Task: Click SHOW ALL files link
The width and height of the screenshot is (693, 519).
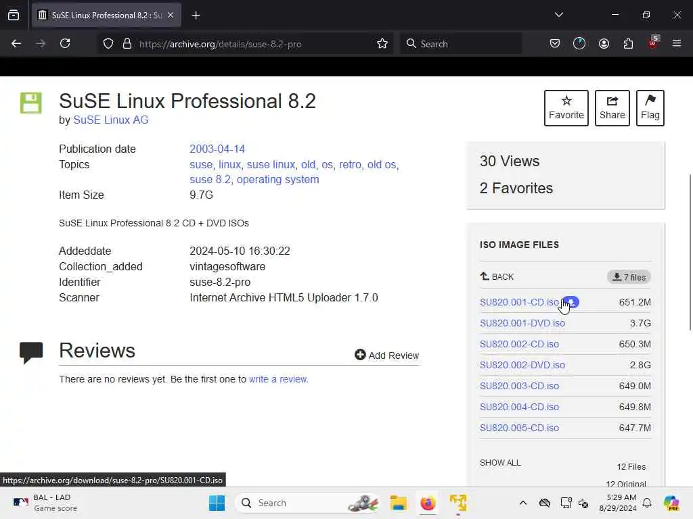Action: (500, 462)
